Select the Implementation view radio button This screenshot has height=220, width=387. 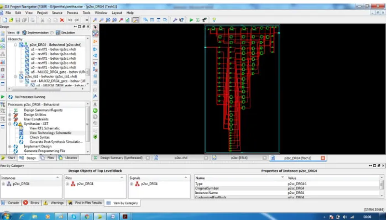click(x=18, y=33)
